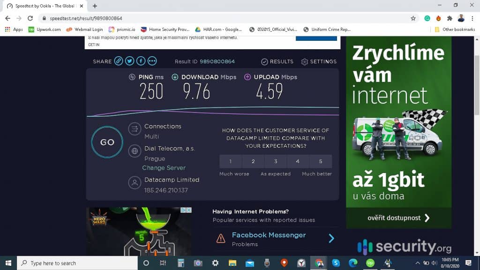Click the Change Server link

[164, 167]
